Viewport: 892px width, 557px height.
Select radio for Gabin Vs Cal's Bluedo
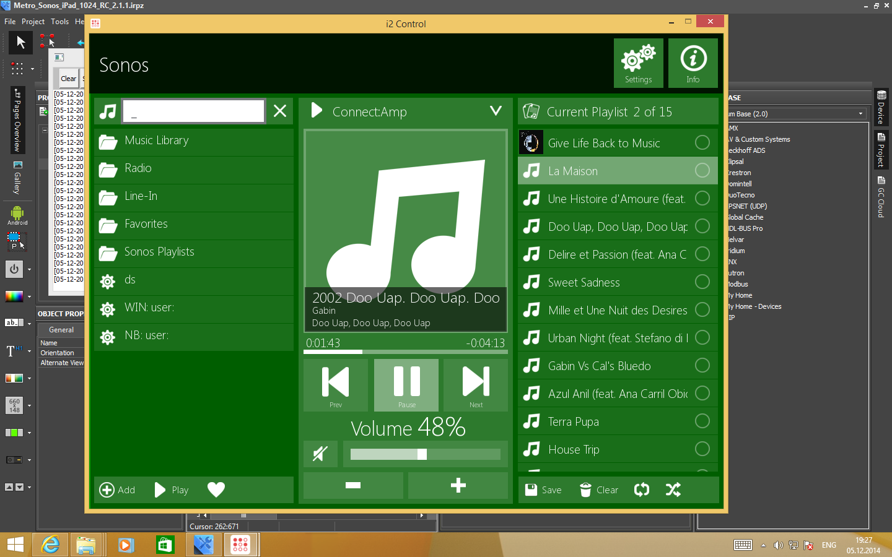pos(702,365)
